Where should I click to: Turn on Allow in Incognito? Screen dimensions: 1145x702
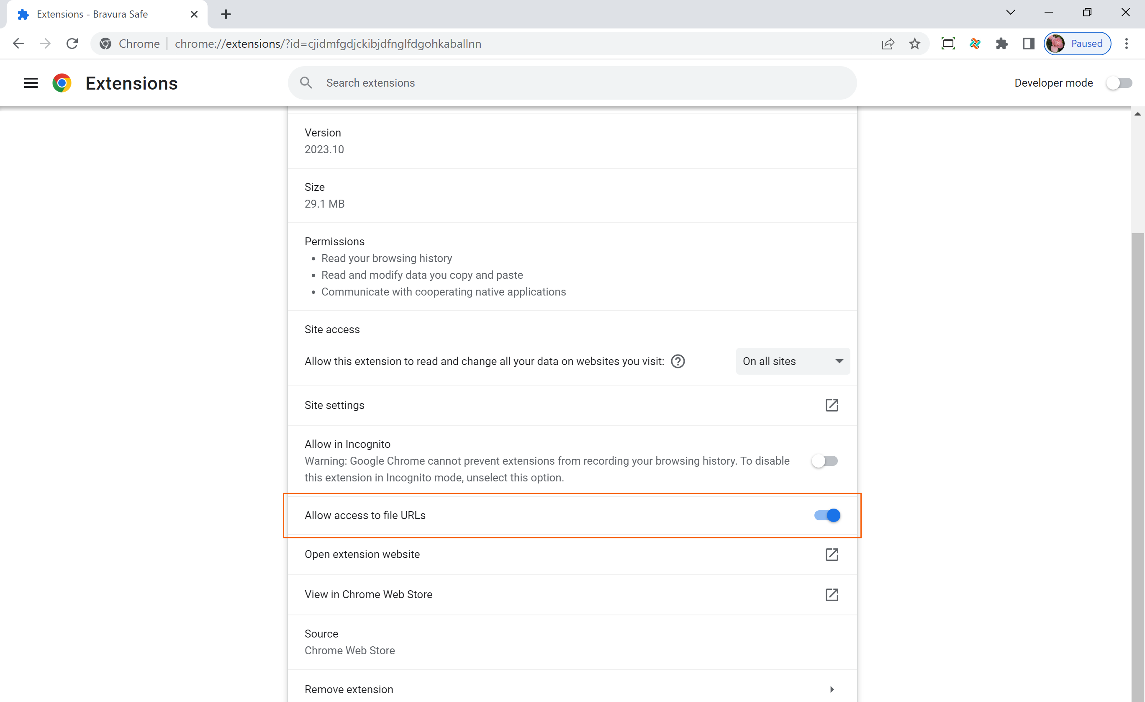click(x=825, y=461)
